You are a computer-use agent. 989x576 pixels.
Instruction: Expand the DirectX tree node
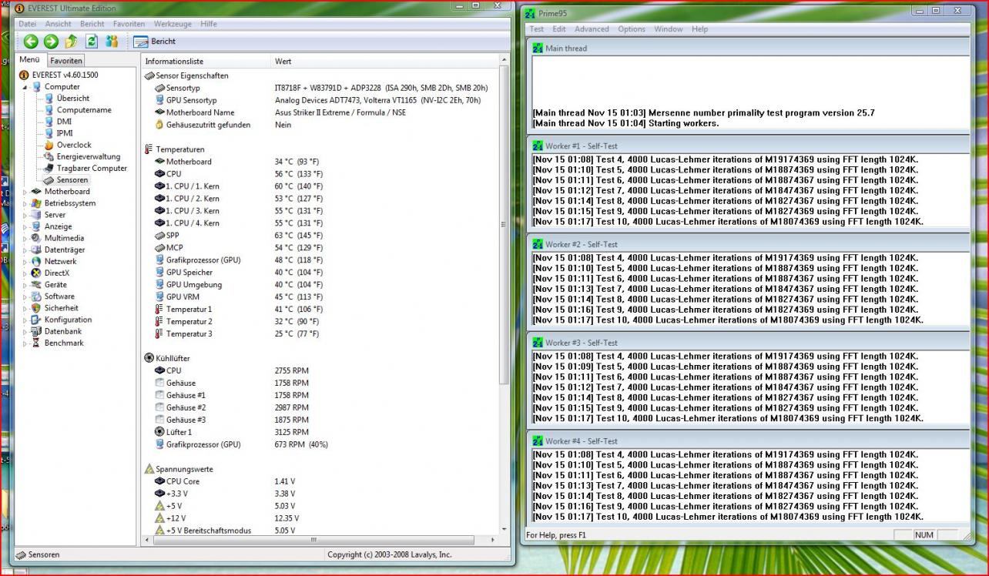click(x=25, y=273)
